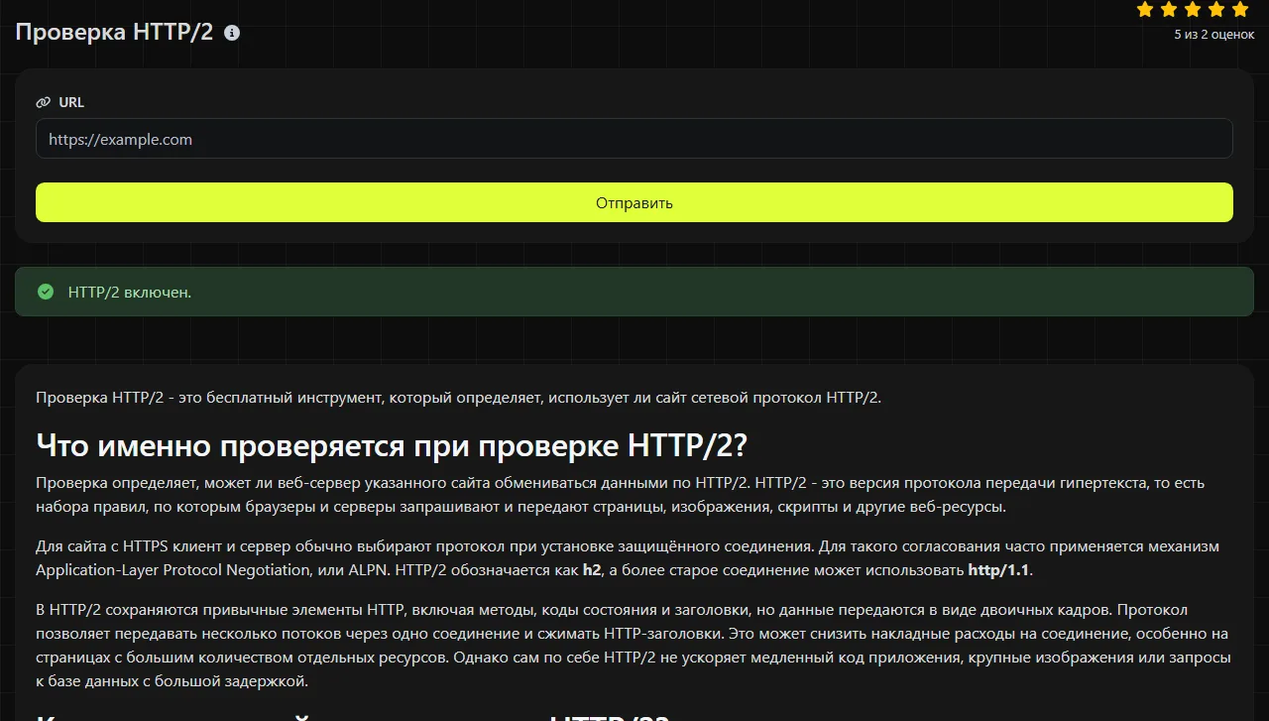Viewport: 1269px width, 721px height.
Task: Click heading 'Что именно проверяется при проверке HTTP/2?'
Action: click(x=391, y=444)
